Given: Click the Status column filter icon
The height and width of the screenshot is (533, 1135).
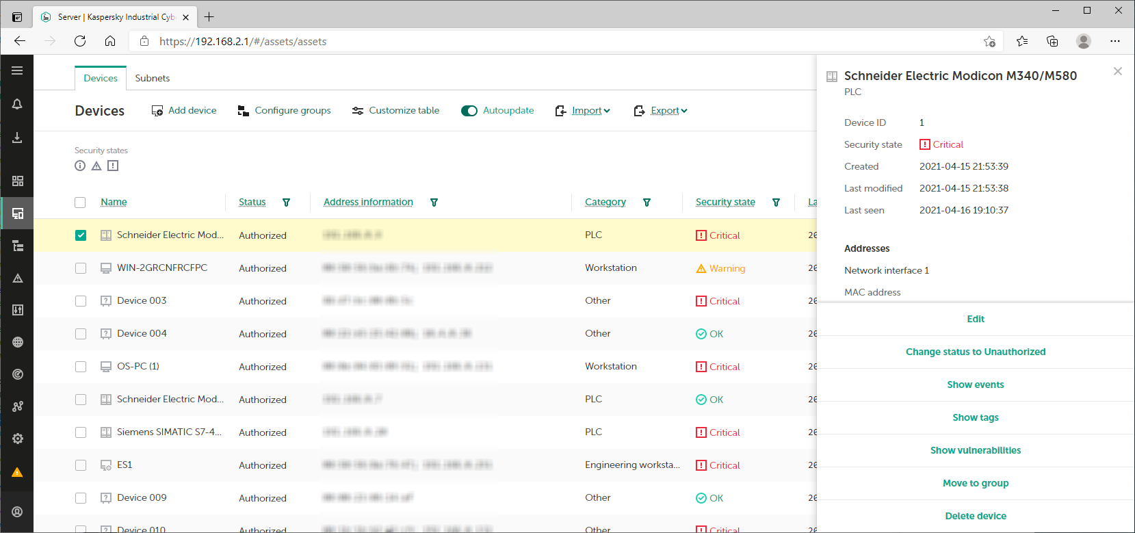Looking at the screenshot, I should point(286,203).
